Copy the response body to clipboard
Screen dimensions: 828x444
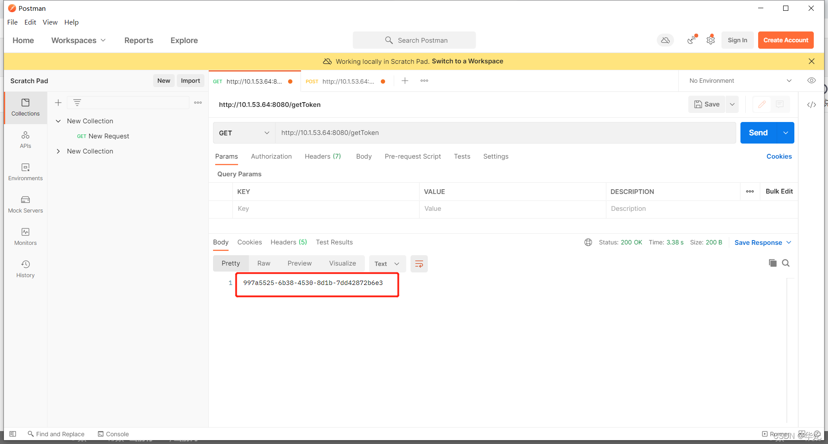click(x=772, y=263)
